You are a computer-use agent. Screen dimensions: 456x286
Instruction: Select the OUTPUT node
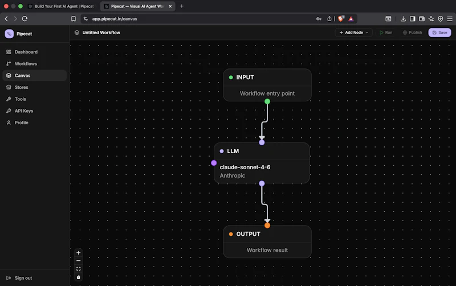267,242
